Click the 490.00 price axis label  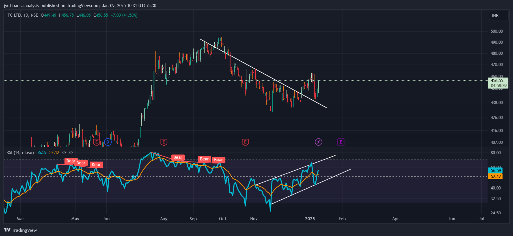point(497,42)
